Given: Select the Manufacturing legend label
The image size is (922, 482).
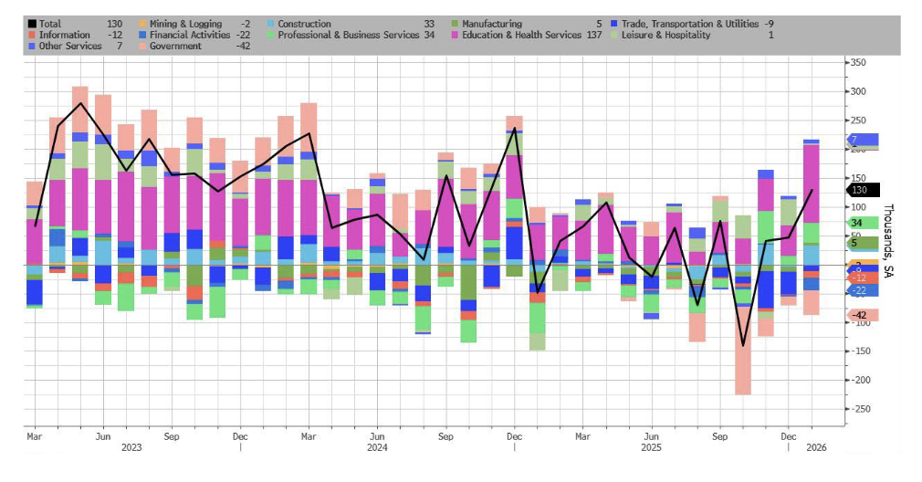Looking at the screenshot, I should tap(492, 24).
